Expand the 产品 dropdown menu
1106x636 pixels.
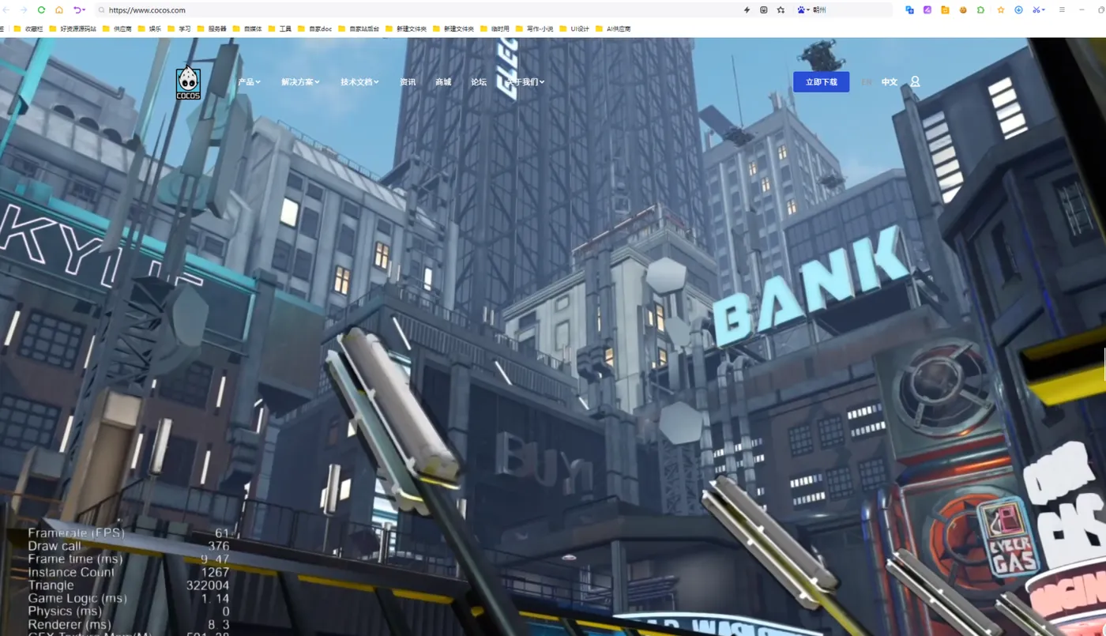pyautogui.click(x=249, y=82)
